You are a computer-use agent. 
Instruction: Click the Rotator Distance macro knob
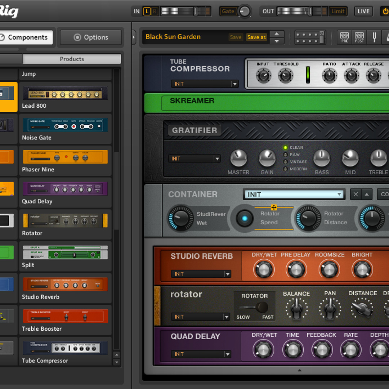point(308,218)
